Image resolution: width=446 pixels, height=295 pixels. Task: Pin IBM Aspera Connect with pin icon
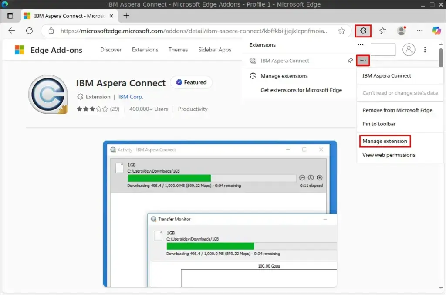pos(350,60)
